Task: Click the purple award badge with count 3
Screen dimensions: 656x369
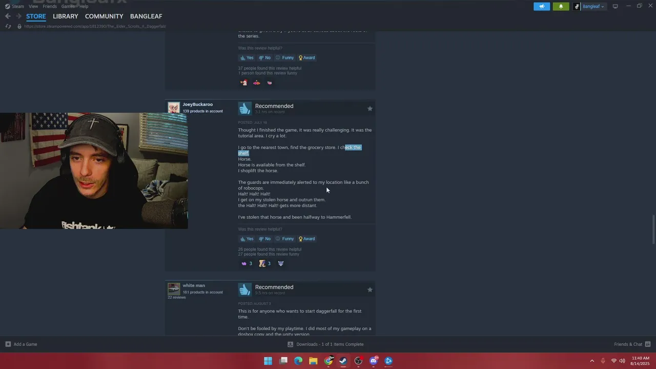Action: (x=247, y=263)
